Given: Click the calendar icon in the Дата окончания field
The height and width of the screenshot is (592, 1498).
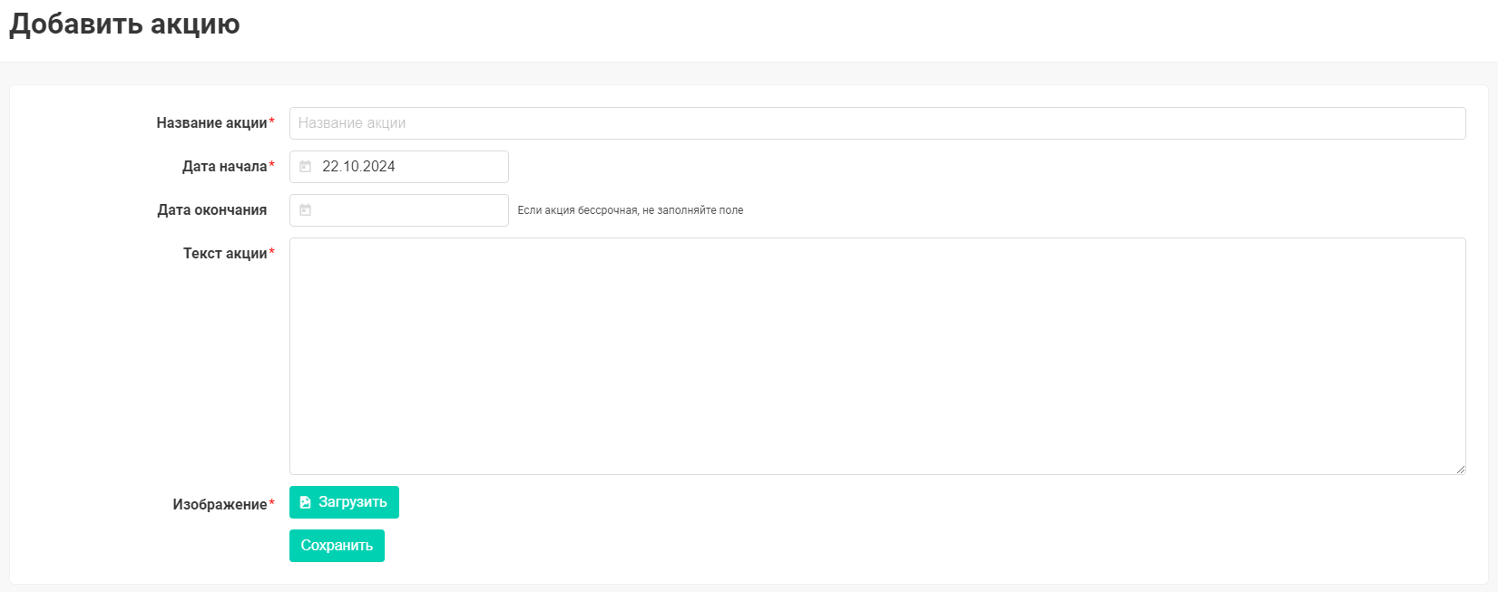Looking at the screenshot, I should 306,210.
